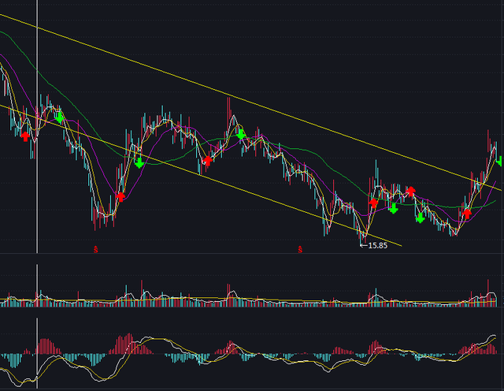Select the first red marker below the left trough
This screenshot has width=504, height=391.
pyautogui.click(x=96, y=249)
